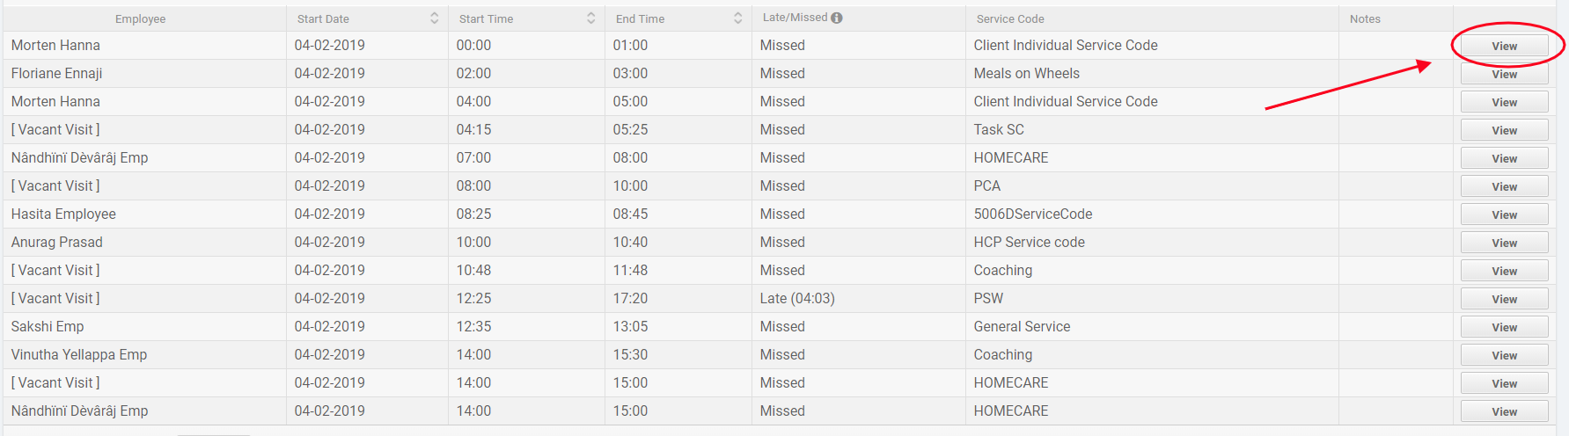Open View for Floriane Ennaji's visit
Viewport: 1569px width, 436px height.
[x=1504, y=75]
